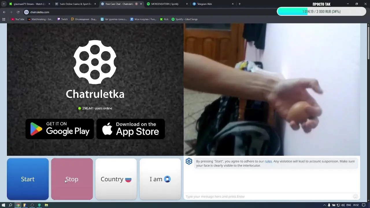
Task: Open the tab search dropdown arrow
Action: [x=3, y=4]
